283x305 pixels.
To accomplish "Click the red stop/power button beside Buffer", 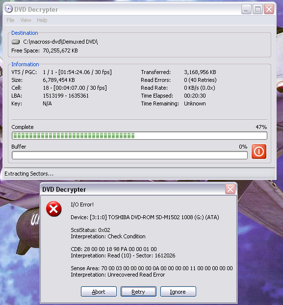I will point(258,152).
